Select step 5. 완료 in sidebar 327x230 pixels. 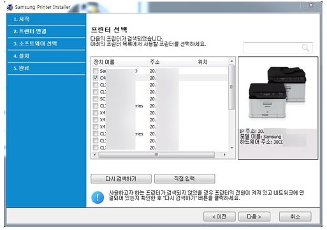click(46, 68)
